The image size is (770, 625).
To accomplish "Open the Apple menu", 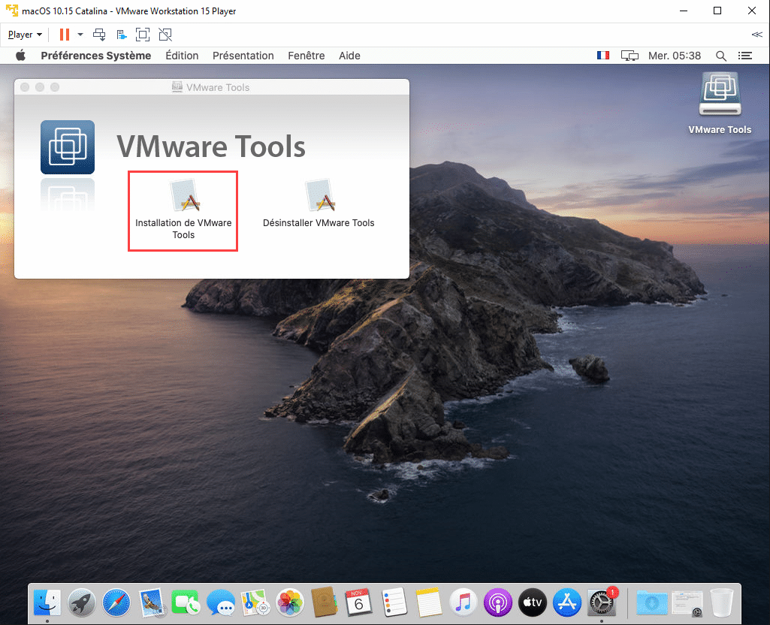I will pyautogui.click(x=20, y=56).
